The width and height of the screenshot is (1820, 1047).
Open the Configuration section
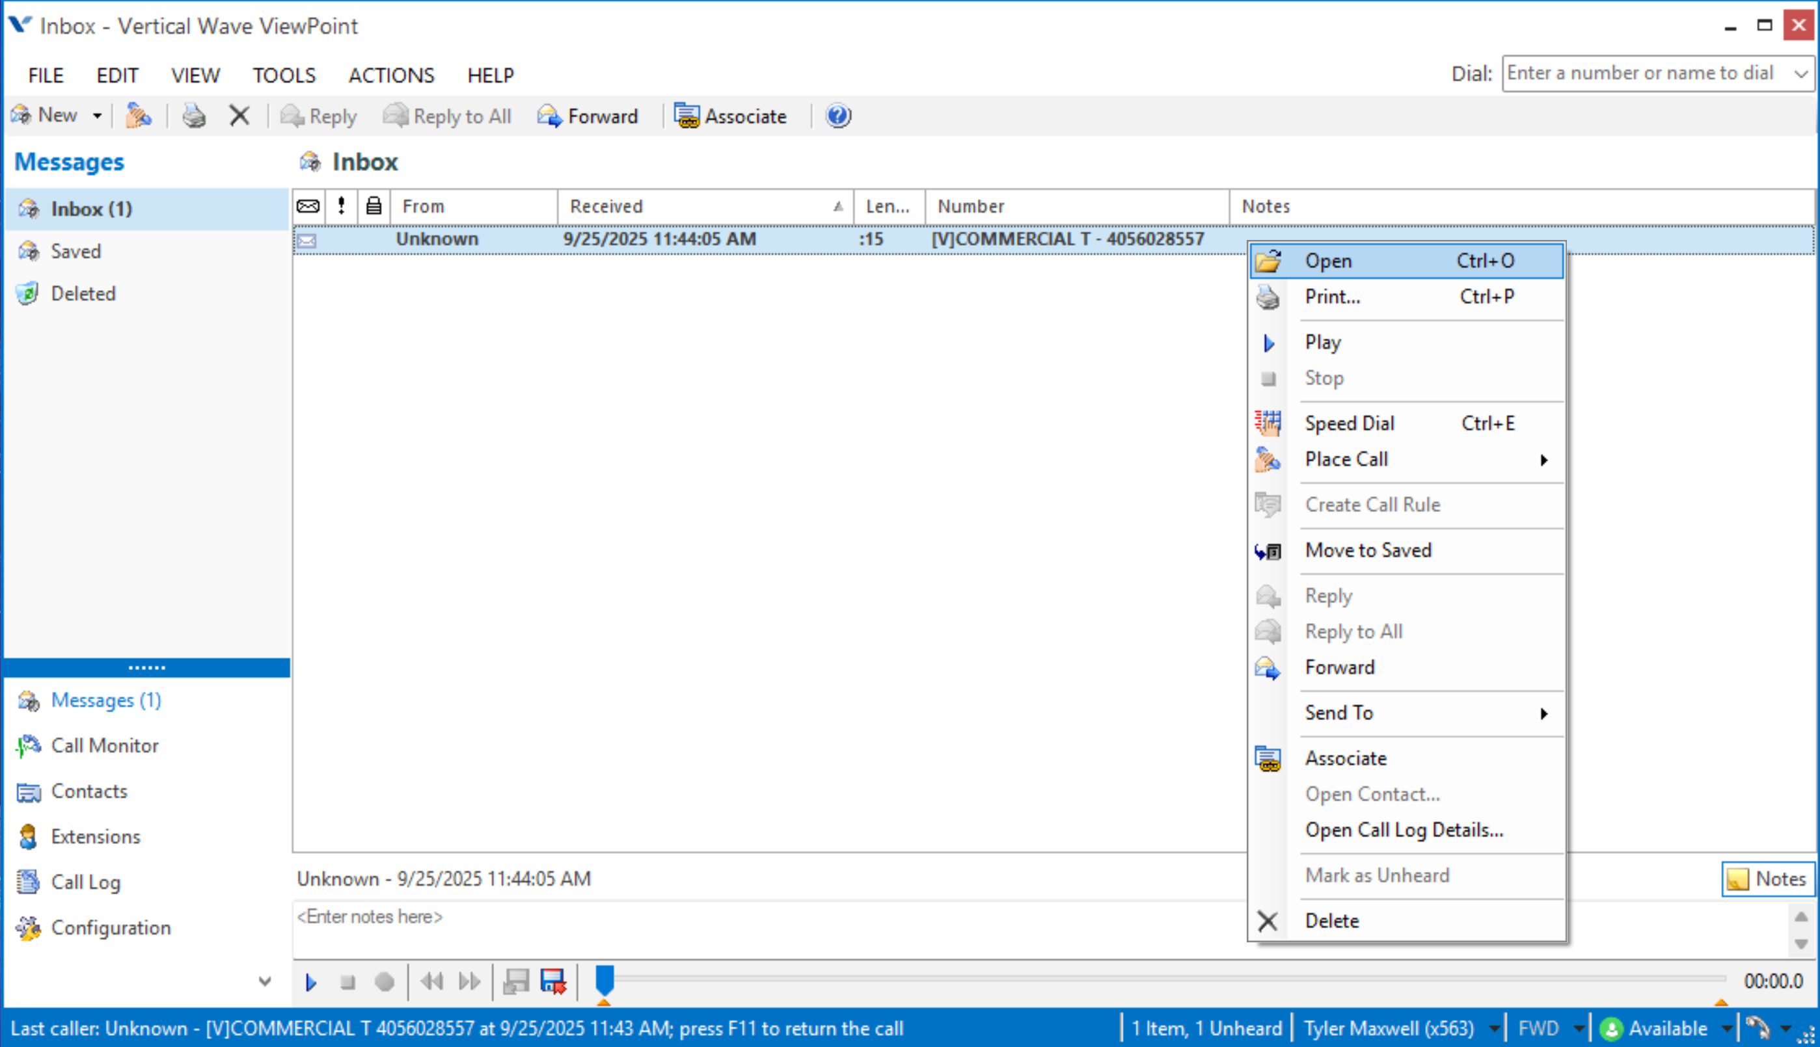click(x=111, y=927)
